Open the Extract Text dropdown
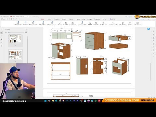 coord(96,23)
